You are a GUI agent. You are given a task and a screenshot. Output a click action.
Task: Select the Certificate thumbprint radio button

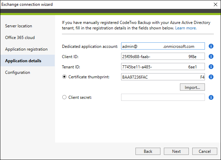coord(64,77)
